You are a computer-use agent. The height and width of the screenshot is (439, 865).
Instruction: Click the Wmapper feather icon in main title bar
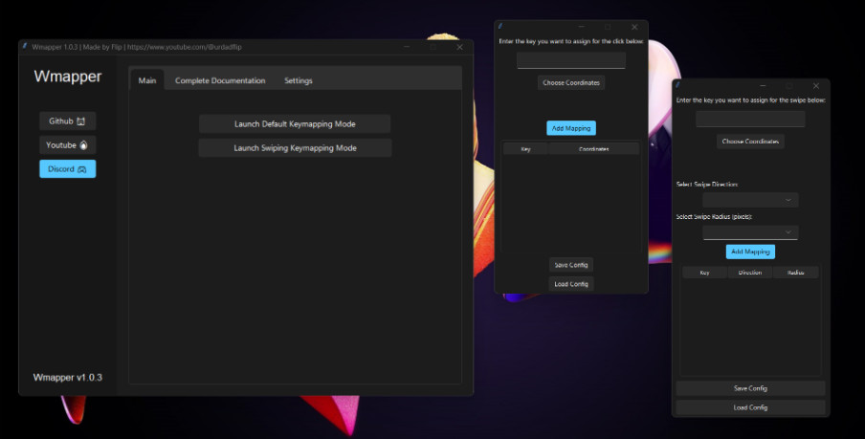25,47
